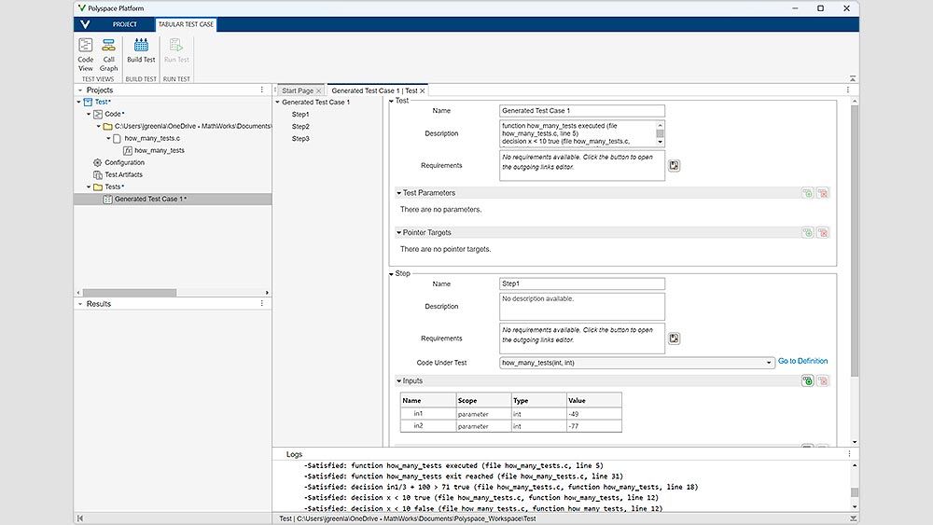The width and height of the screenshot is (933, 525).
Task: Collapse the Test Parameters section
Action: pos(398,193)
